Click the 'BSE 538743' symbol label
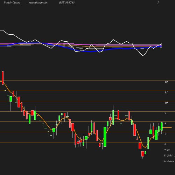175x175 pixels. (x=67, y=2)
